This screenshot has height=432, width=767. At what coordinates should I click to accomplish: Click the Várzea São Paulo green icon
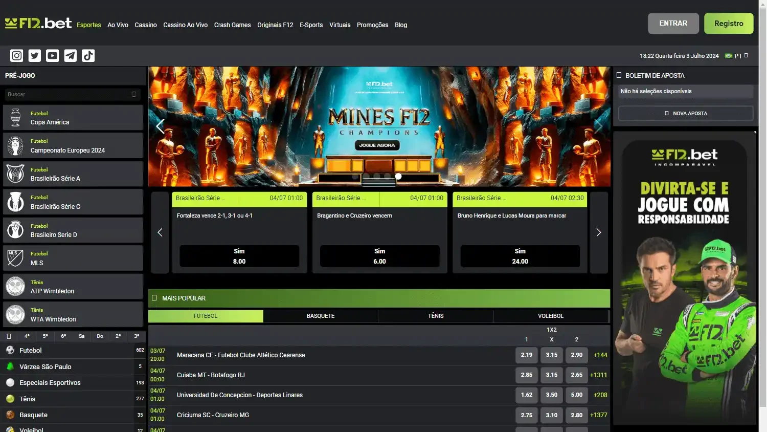pyautogui.click(x=10, y=366)
